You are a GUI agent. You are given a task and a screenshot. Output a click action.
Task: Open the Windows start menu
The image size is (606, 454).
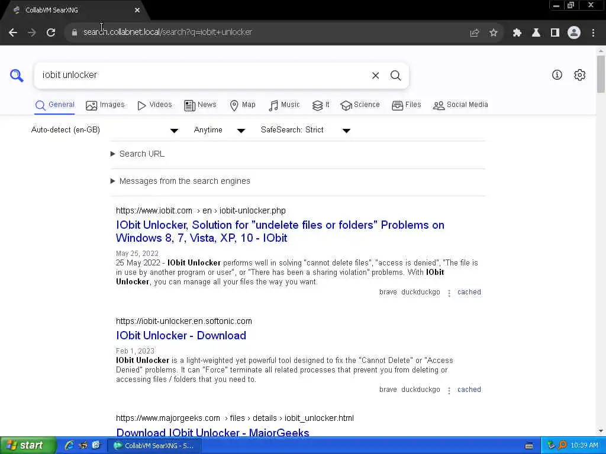coord(27,446)
